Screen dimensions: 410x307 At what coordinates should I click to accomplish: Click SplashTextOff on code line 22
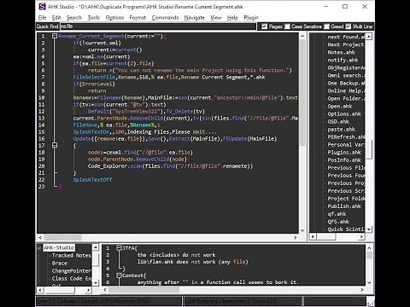[x=92, y=180]
